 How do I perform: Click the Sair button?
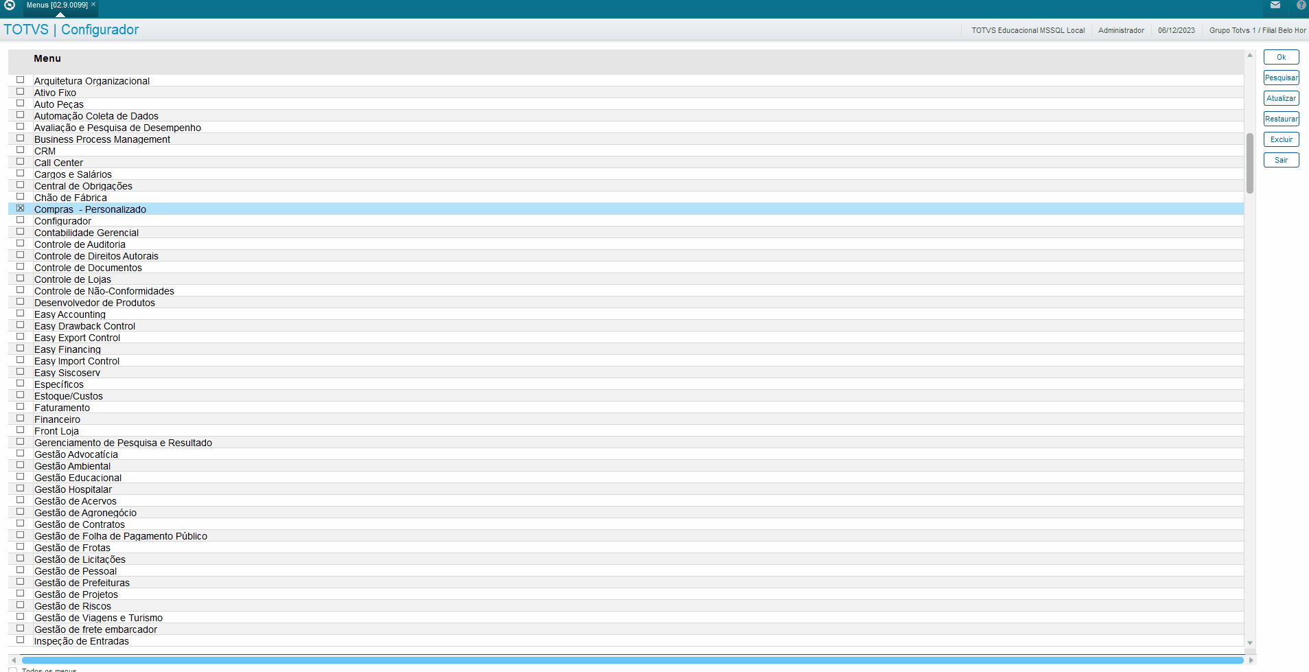click(1281, 160)
